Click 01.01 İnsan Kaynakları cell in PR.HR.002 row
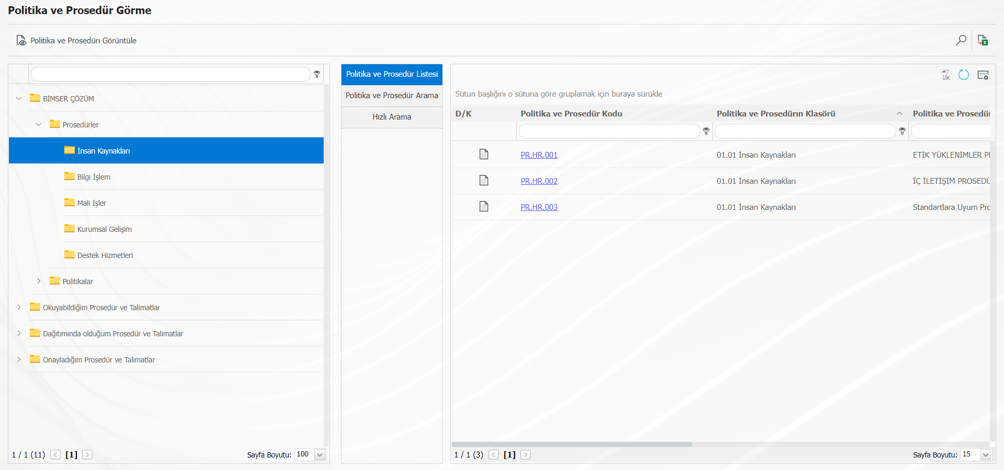This screenshot has height=470, width=1004. 756,181
